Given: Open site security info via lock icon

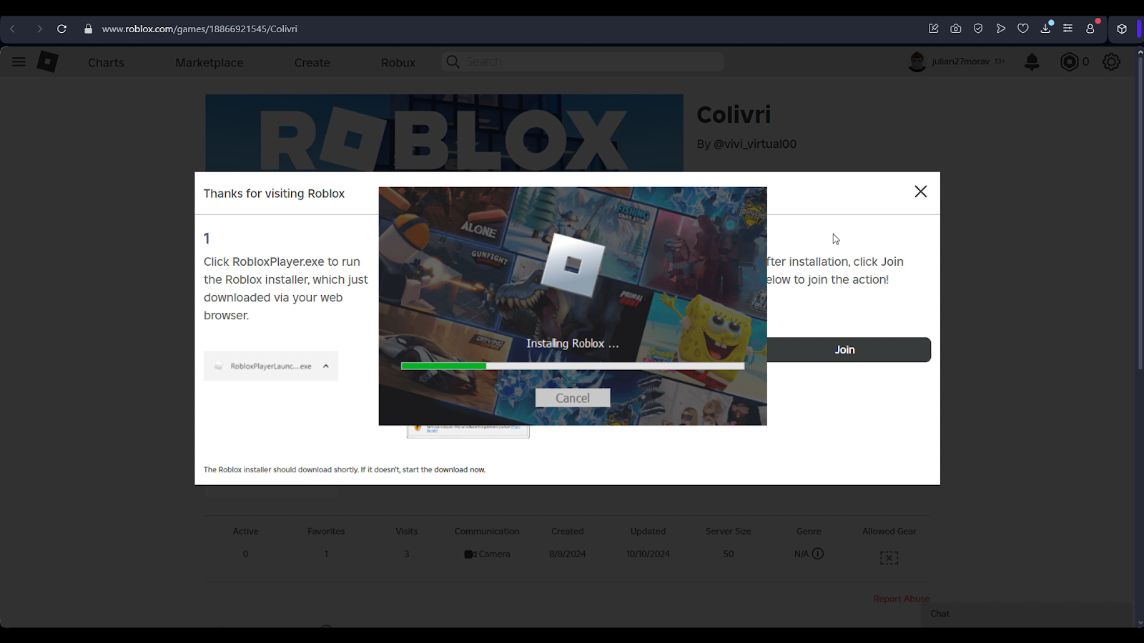Looking at the screenshot, I should coord(88,29).
